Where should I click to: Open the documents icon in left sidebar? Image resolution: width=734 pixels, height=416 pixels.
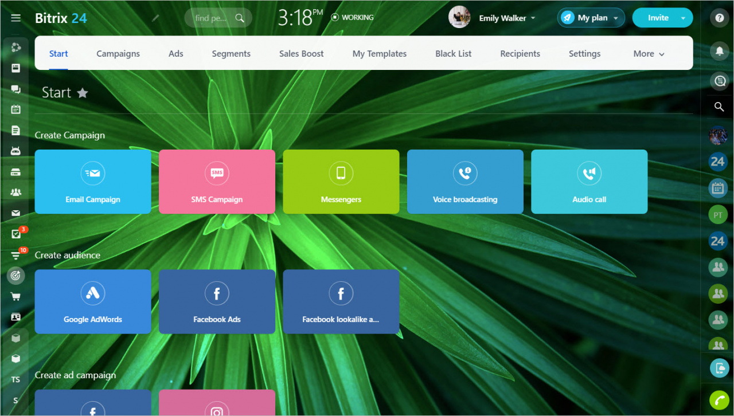pyautogui.click(x=16, y=130)
